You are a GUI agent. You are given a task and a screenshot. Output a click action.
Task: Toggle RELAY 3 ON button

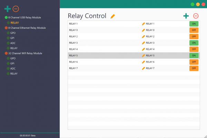(x=194, y=43)
